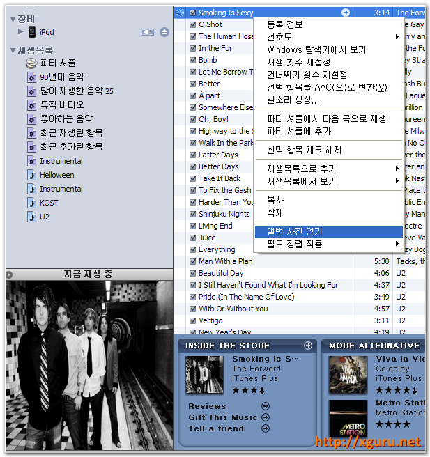Uncheck the Man With a Plan checkbox

tap(192, 261)
